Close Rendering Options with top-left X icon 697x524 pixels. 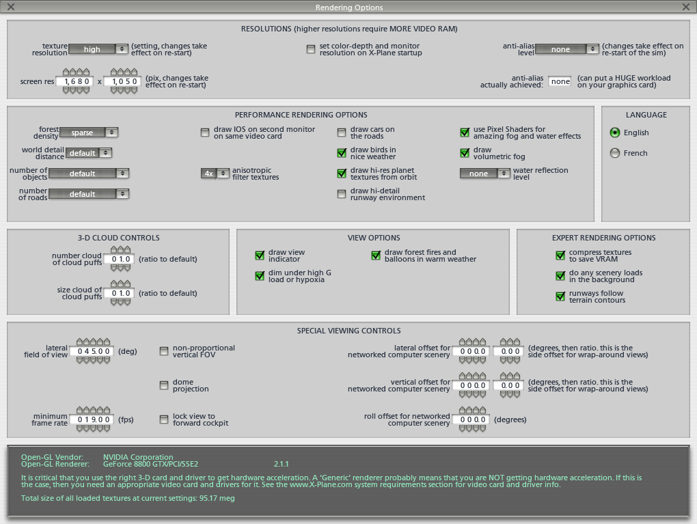[x=11, y=8]
